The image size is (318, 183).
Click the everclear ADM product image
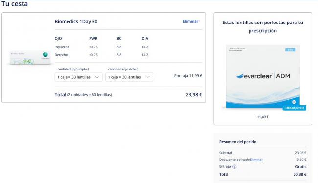pos(263,77)
